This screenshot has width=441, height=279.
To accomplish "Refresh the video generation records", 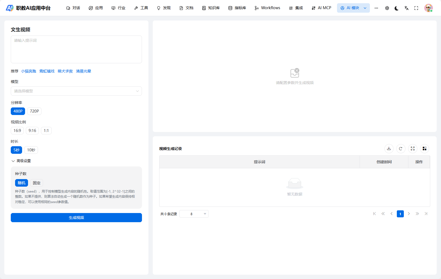I will [401, 148].
